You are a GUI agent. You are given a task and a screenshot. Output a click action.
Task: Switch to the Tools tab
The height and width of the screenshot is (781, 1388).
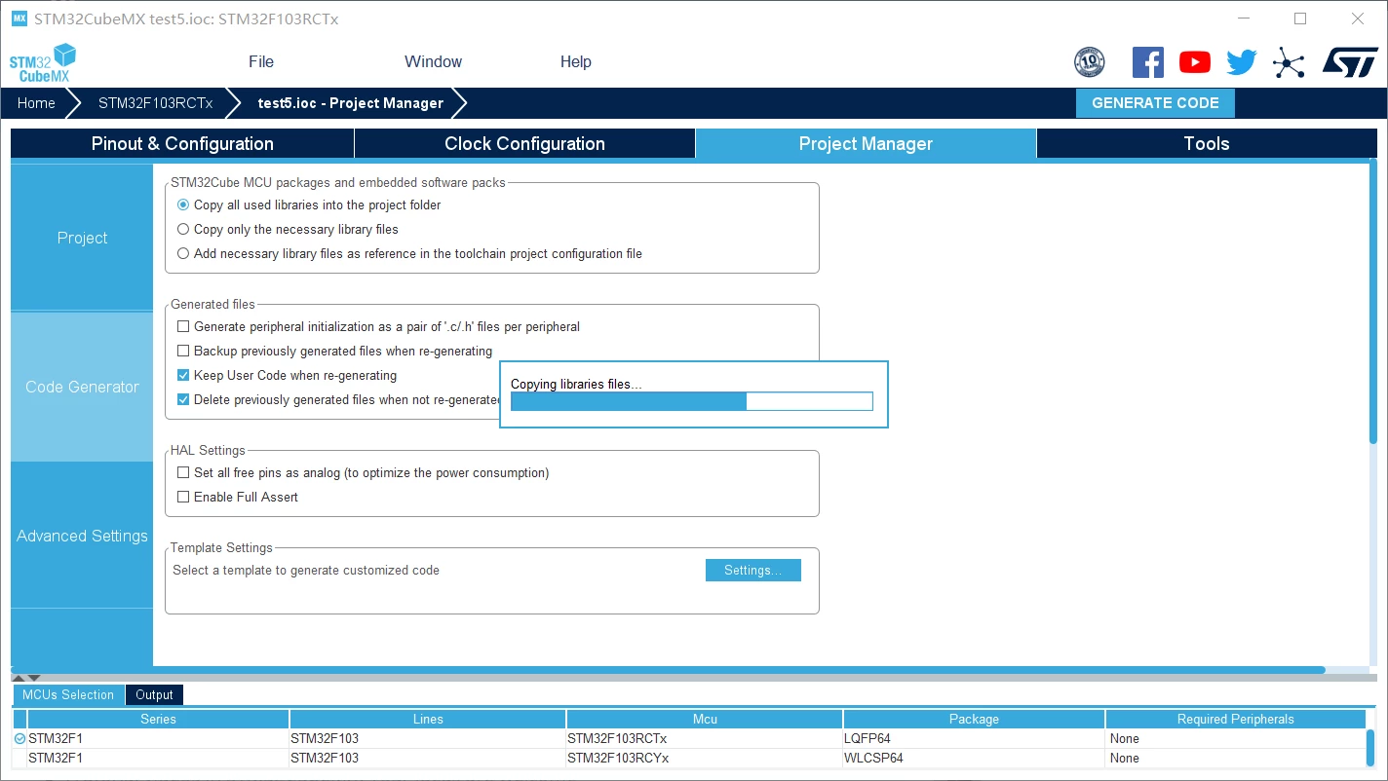[x=1207, y=144]
